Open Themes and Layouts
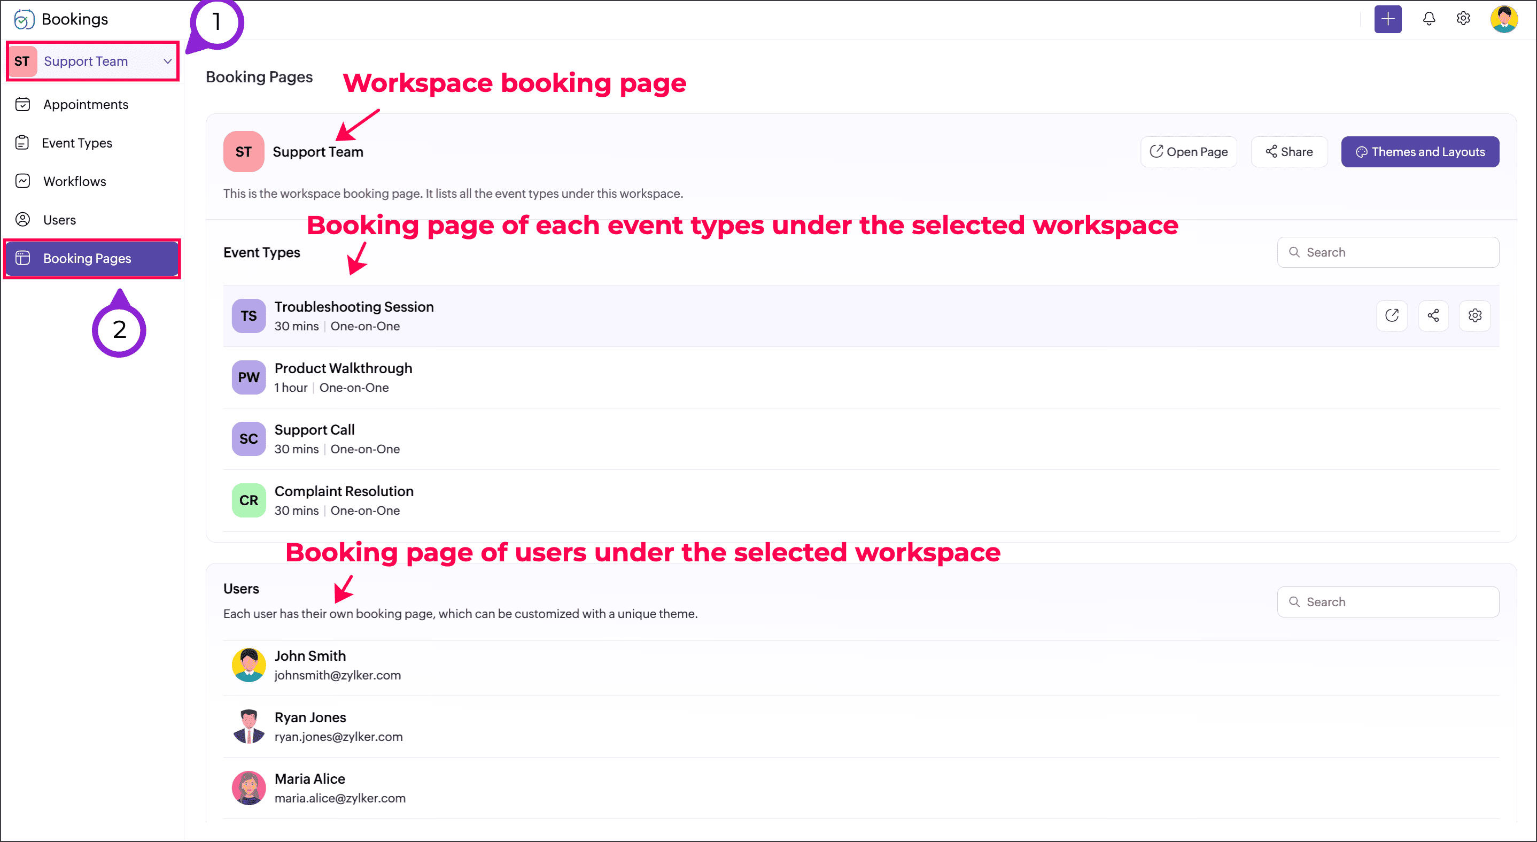 click(x=1419, y=152)
